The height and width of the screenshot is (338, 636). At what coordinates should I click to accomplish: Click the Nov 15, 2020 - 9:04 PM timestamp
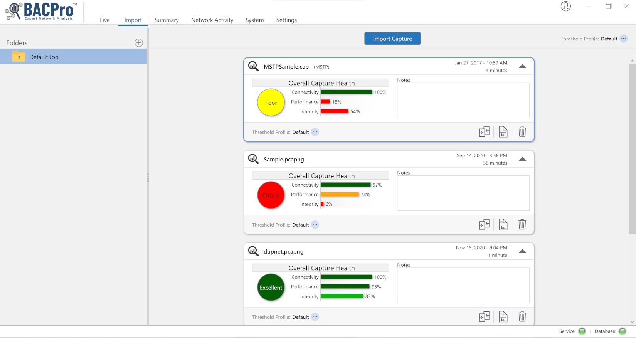click(x=481, y=248)
